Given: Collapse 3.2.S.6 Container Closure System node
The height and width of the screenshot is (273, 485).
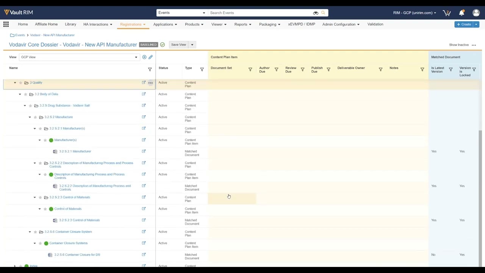Looking at the screenshot, I should tap(30, 232).
